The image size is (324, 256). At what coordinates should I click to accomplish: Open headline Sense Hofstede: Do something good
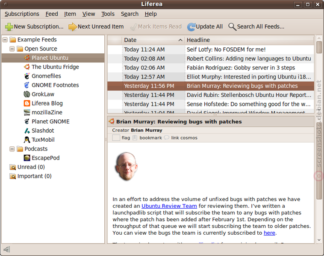(249, 104)
